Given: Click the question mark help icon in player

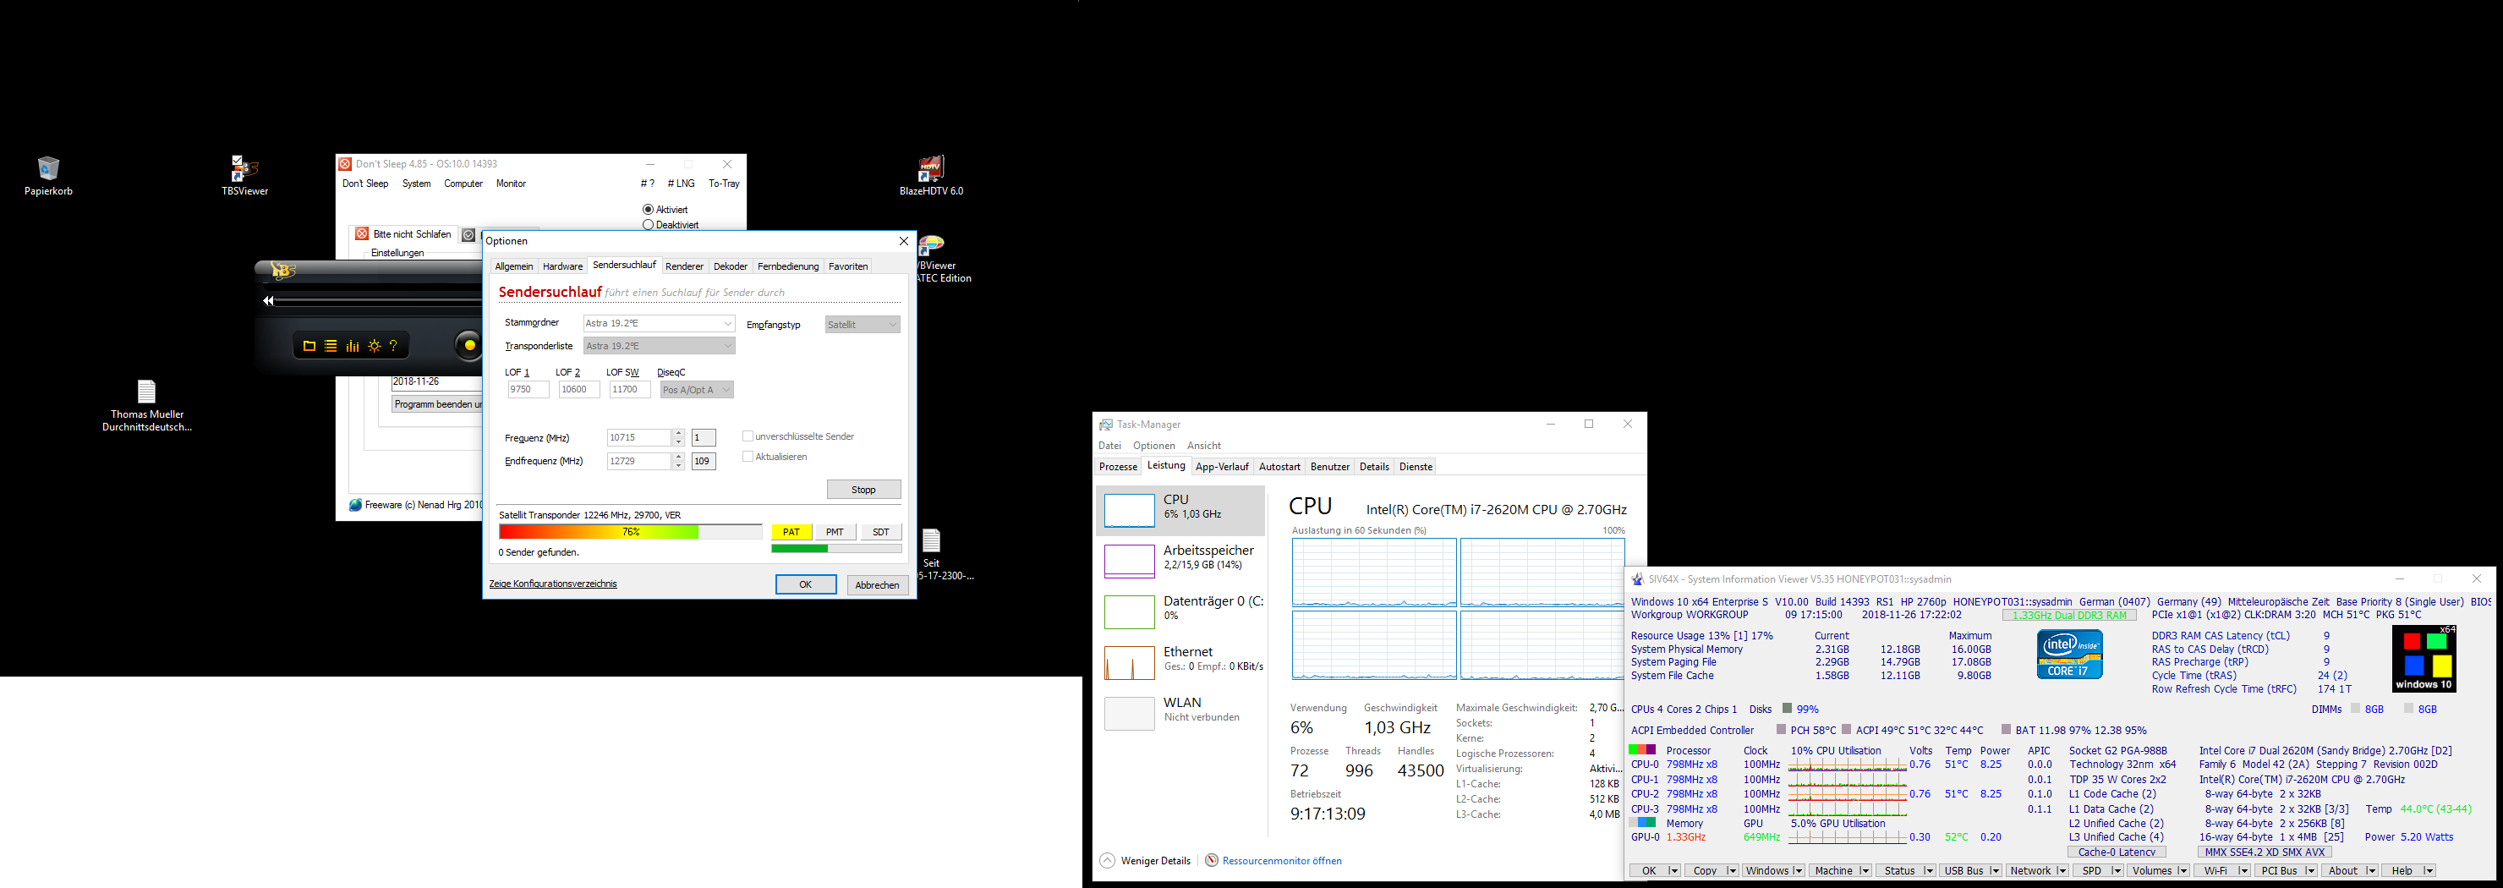Looking at the screenshot, I should point(393,346).
